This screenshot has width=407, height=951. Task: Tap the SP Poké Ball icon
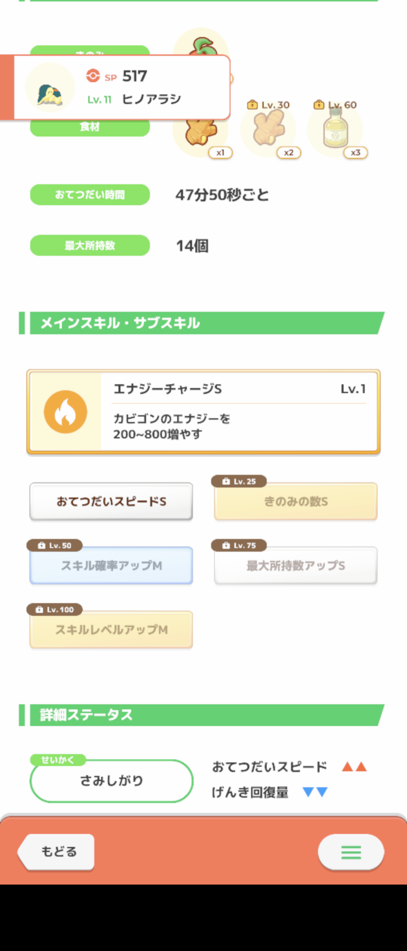click(93, 76)
